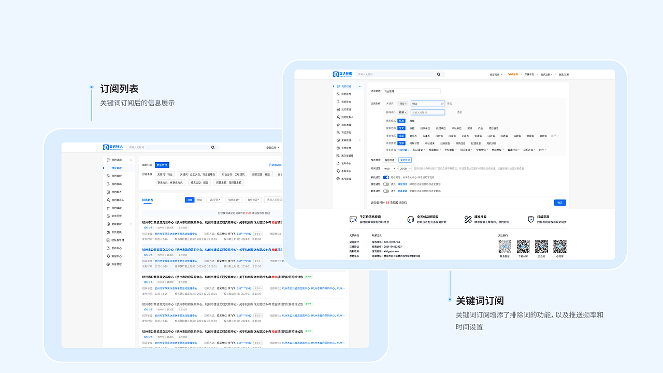Click 我的联系人 icon in subscription list sidebar
663x373 pixels.
(x=108, y=200)
